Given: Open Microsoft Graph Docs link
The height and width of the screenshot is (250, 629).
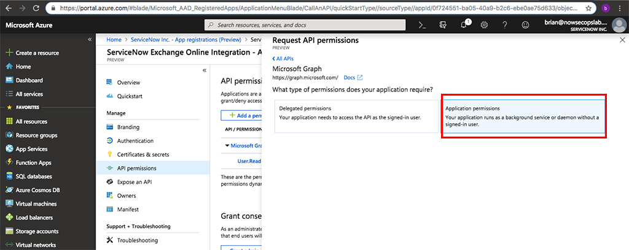Looking at the screenshot, I should 353,77.
